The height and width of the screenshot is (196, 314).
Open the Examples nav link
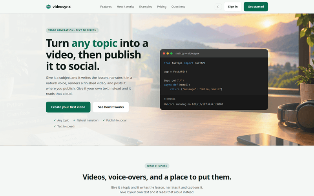146,7
